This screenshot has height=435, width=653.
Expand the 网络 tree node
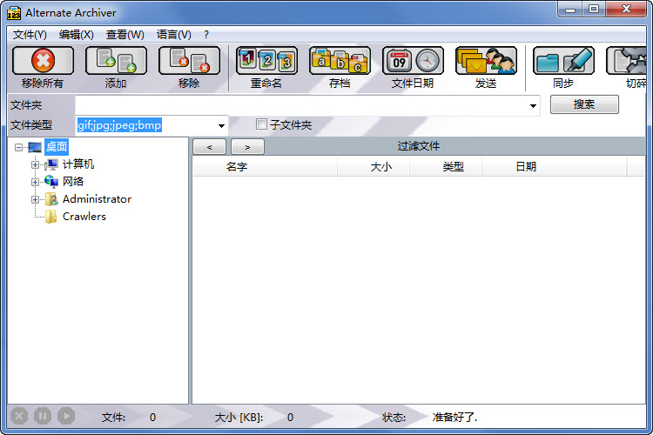coord(35,183)
